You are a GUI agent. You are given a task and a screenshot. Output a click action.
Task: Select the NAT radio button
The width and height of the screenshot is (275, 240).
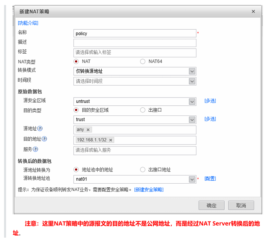(76, 61)
